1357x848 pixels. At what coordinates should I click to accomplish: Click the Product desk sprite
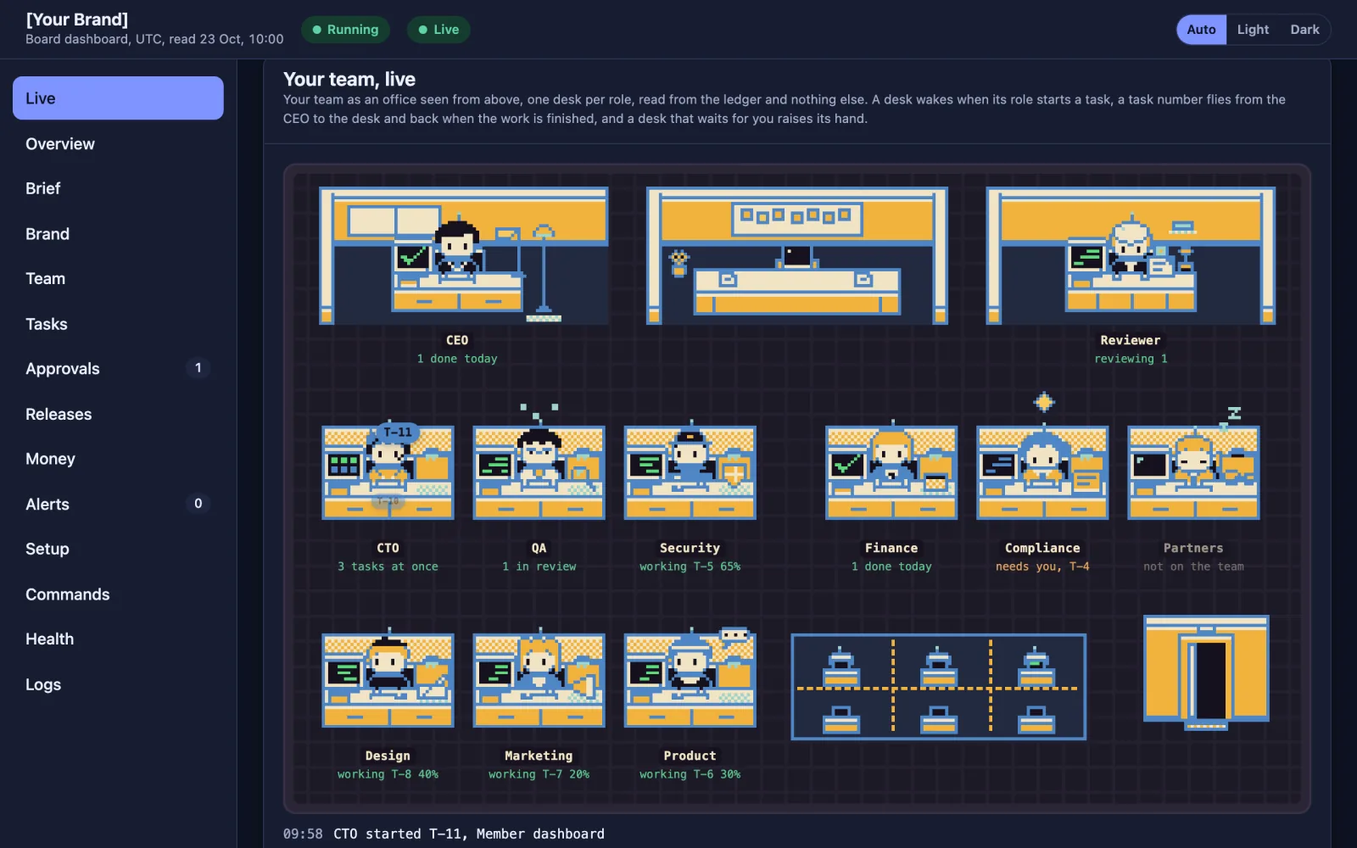click(690, 680)
